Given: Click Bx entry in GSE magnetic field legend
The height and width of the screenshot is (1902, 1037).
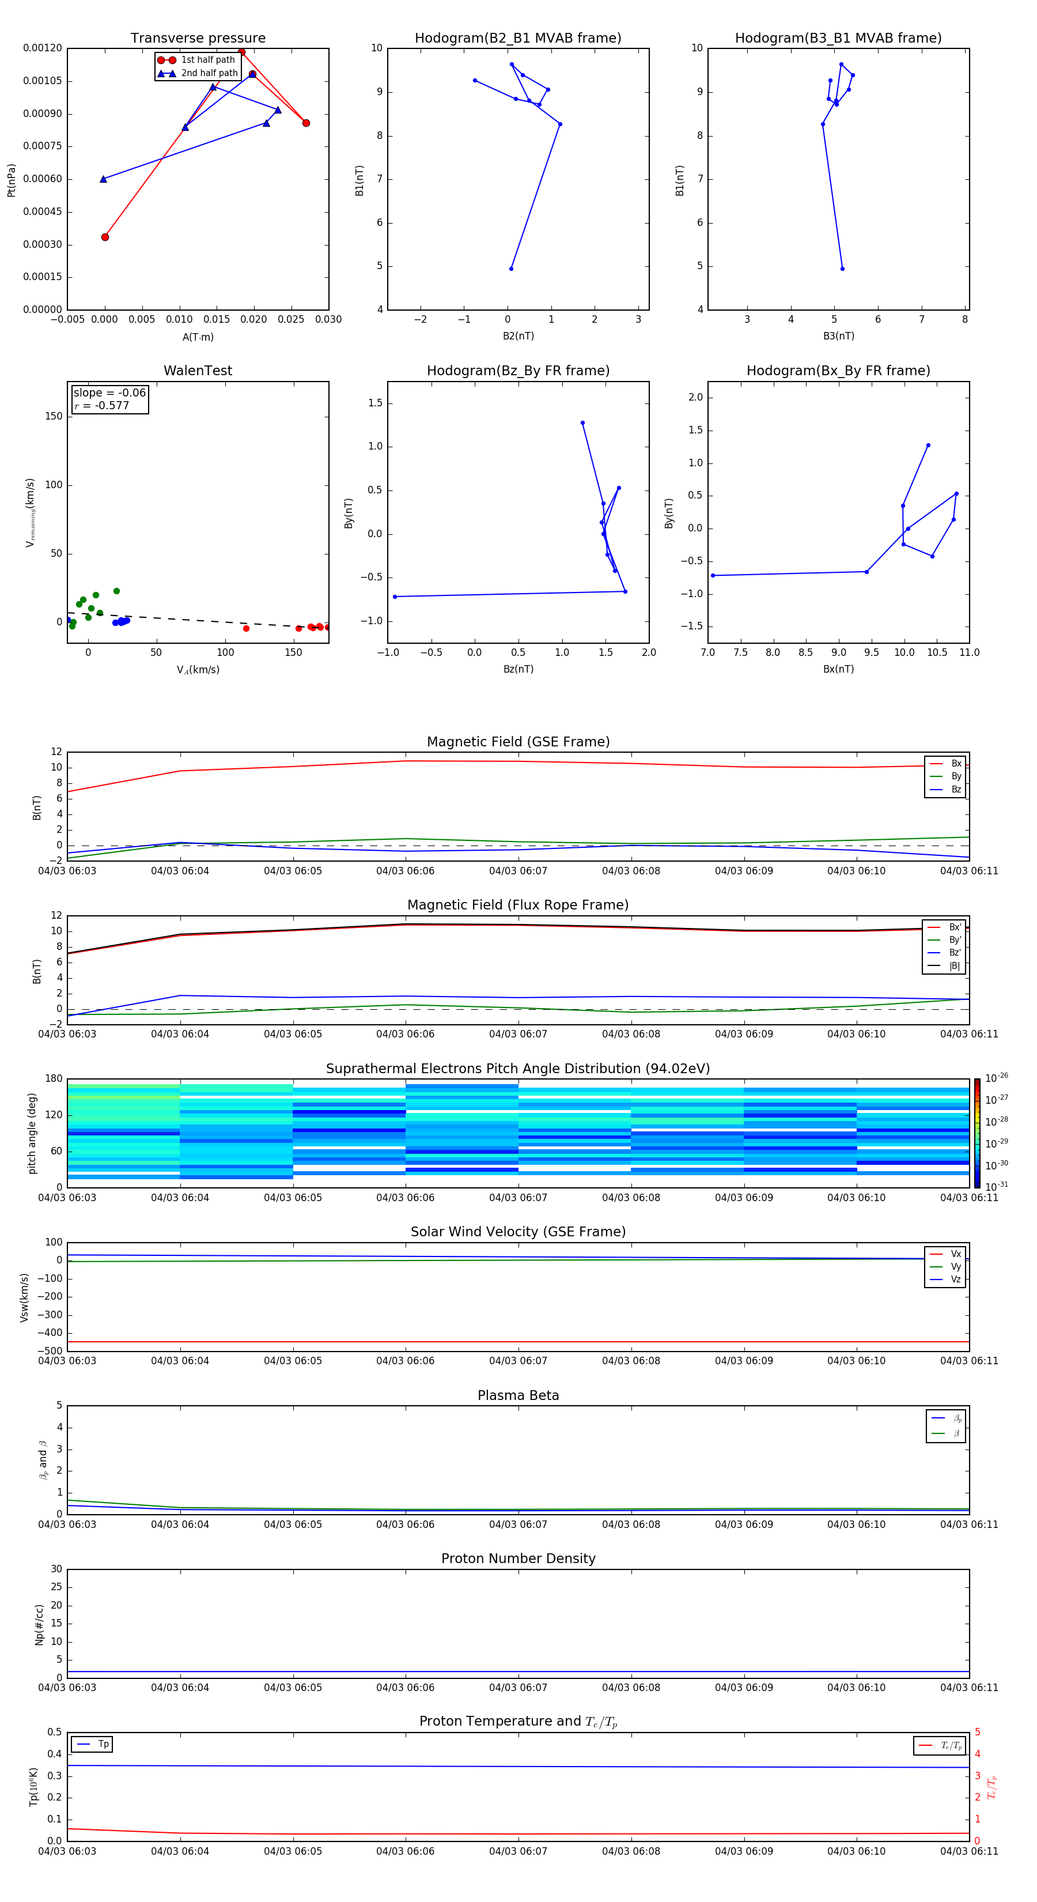Looking at the screenshot, I should [x=945, y=764].
